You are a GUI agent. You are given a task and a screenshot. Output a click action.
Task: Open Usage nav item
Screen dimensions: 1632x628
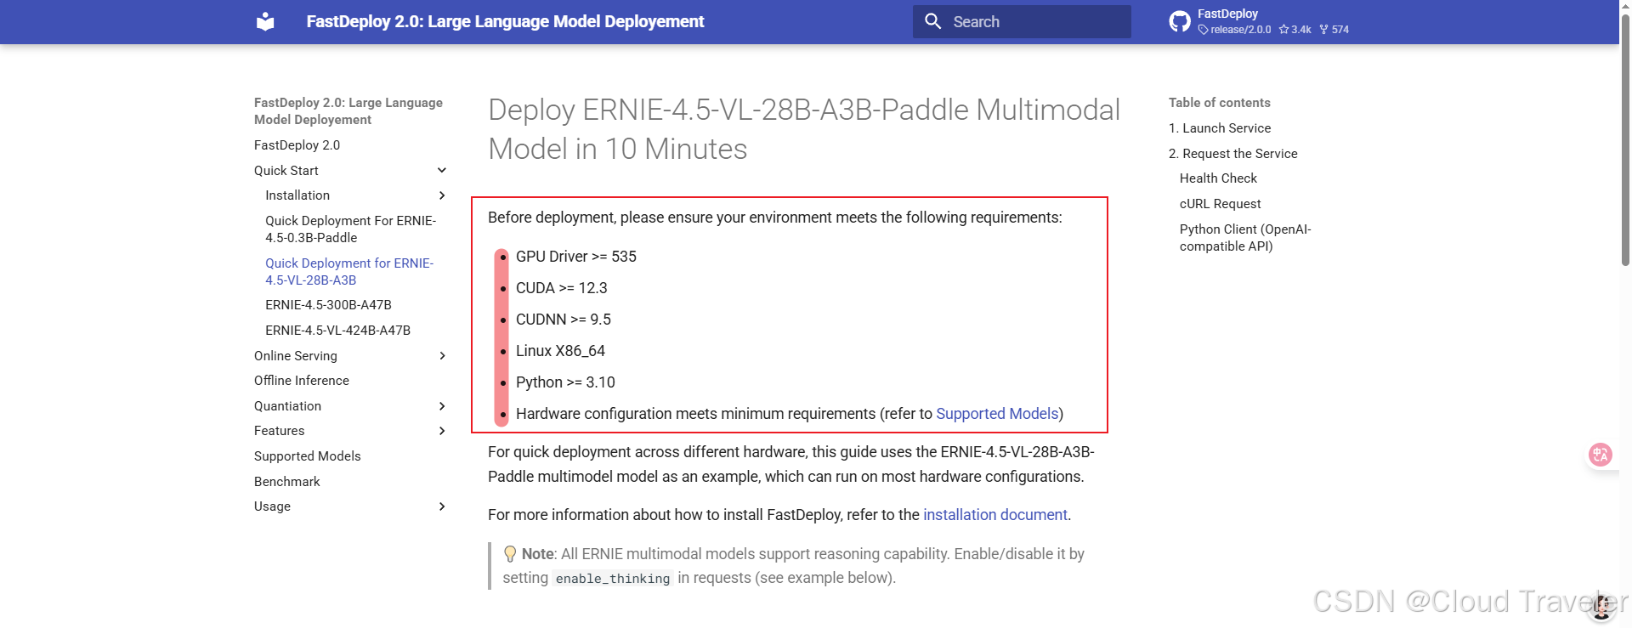pyautogui.click(x=272, y=506)
